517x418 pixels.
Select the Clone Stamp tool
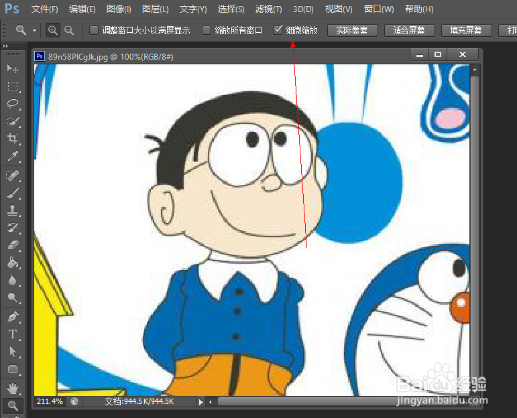pyautogui.click(x=13, y=210)
